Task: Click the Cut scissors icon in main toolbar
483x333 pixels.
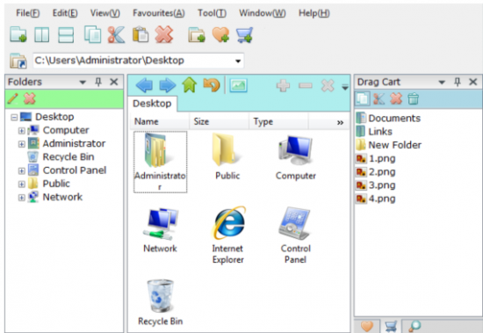Action: pyautogui.click(x=116, y=34)
